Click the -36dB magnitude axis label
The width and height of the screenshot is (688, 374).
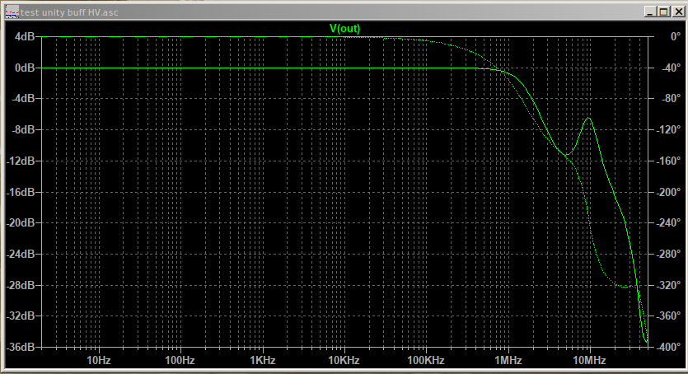point(20,347)
